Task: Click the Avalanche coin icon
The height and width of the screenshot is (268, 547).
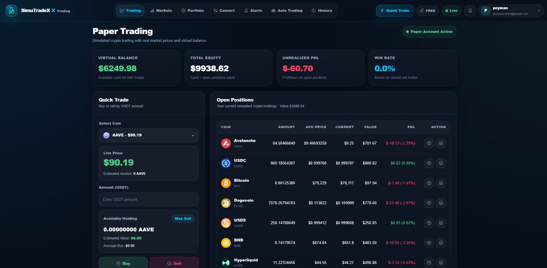Action: (226, 143)
